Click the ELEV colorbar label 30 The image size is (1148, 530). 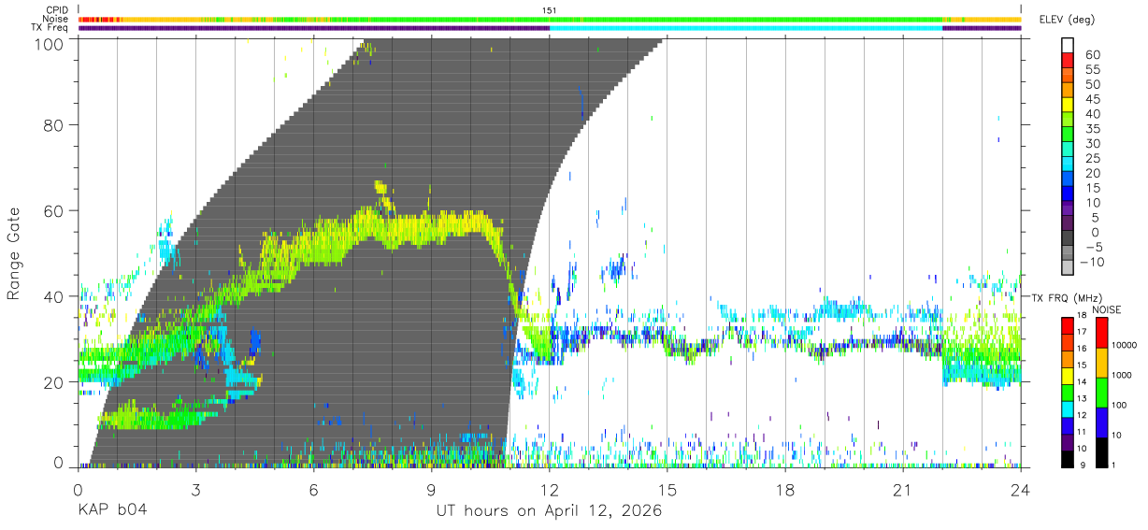click(1092, 143)
